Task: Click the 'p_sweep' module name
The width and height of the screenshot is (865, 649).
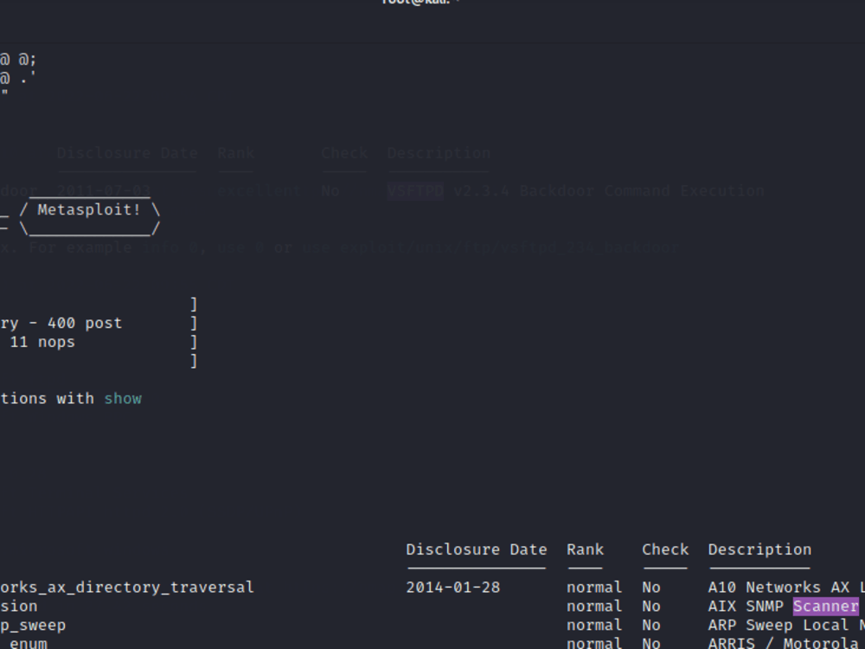Action: pyautogui.click(x=33, y=626)
